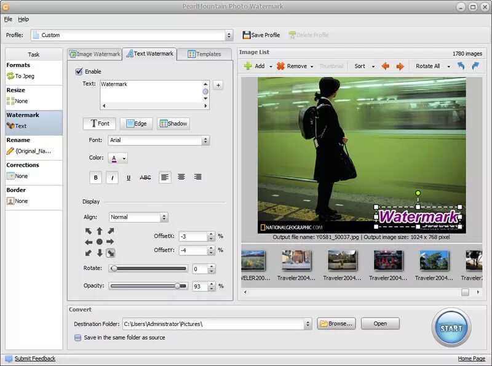This screenshot has width=492, height=366.
Task: Move image left with orange left arrow
Action: coord(386,66)
